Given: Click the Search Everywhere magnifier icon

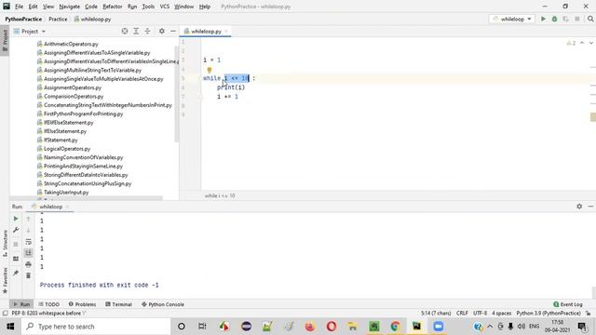Looking at the screenshot, I should click(590, 19).
